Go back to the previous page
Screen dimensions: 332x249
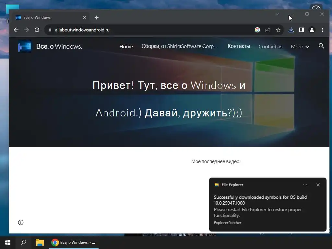click(16, 30)
